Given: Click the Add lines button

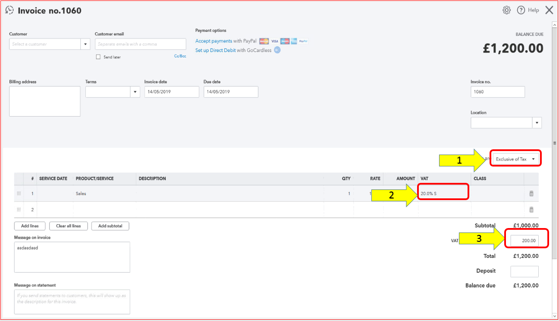Looking at the screenshot, I should click(29, 225).
